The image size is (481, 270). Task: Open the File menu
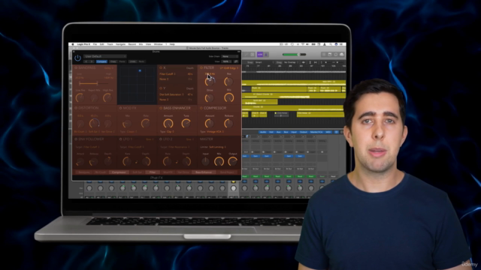95,44
